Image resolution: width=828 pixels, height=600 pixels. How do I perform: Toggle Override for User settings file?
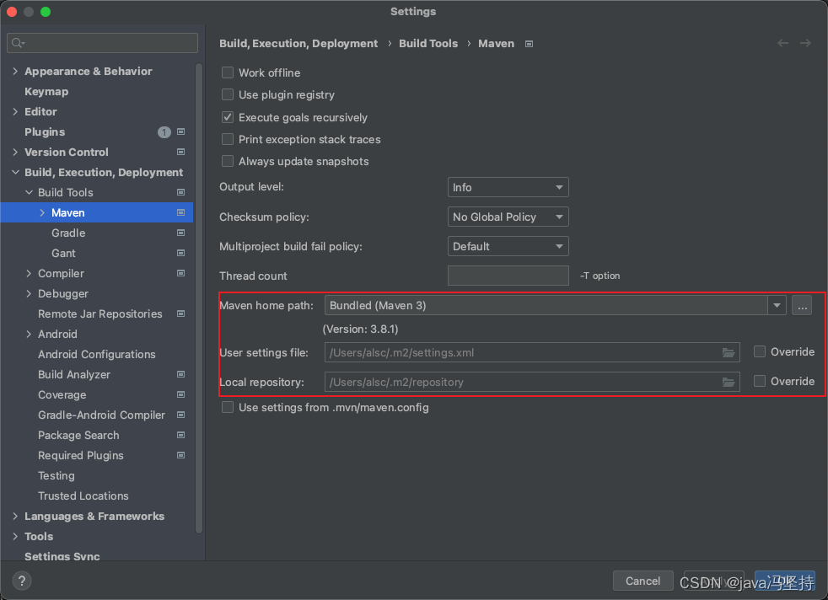pos(760,351)
